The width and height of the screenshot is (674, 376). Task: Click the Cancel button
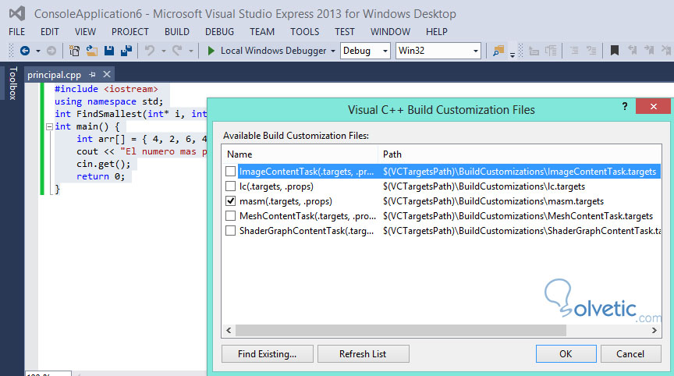[x=630, y=354]
